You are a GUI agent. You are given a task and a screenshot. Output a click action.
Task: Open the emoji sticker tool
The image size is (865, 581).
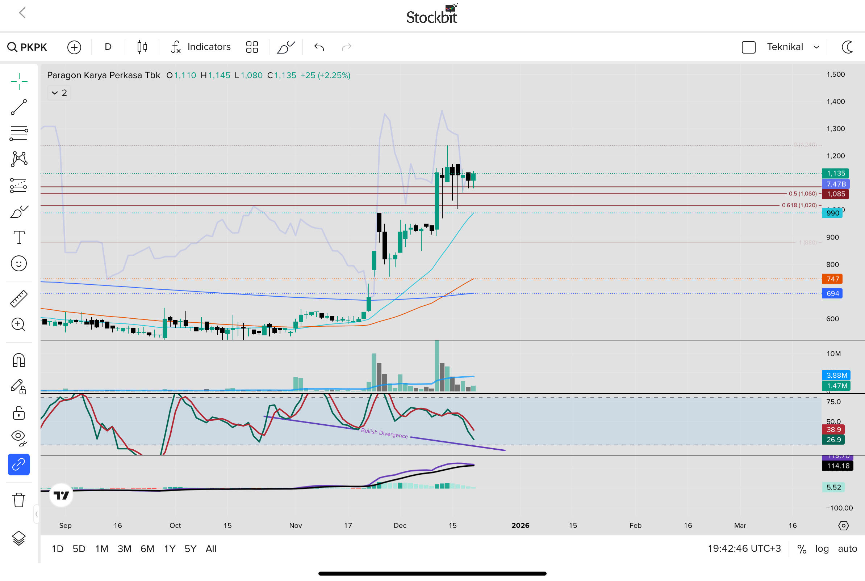point(18,263)
